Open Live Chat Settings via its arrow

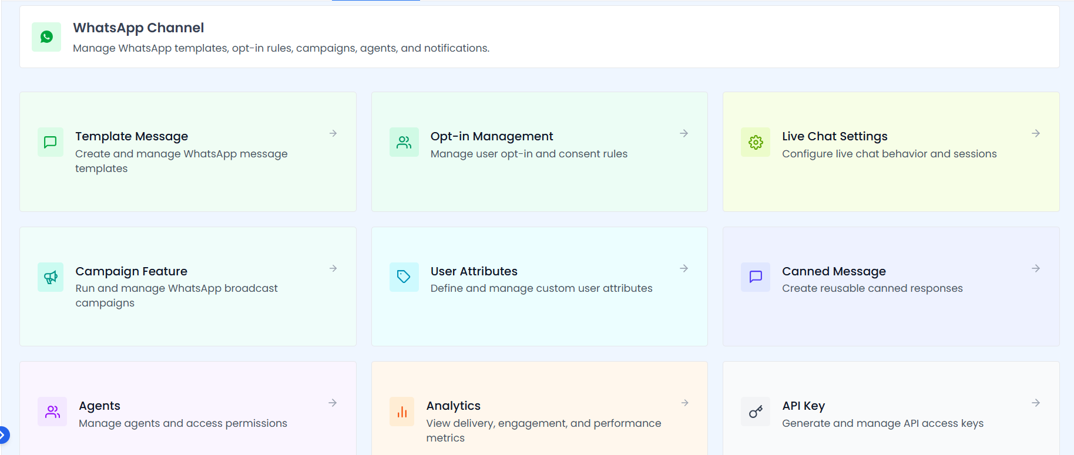(x=1036, y=133)
